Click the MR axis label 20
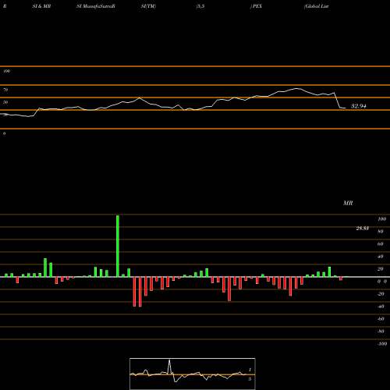Screen dimensions: 390x390 coord(381,269)
